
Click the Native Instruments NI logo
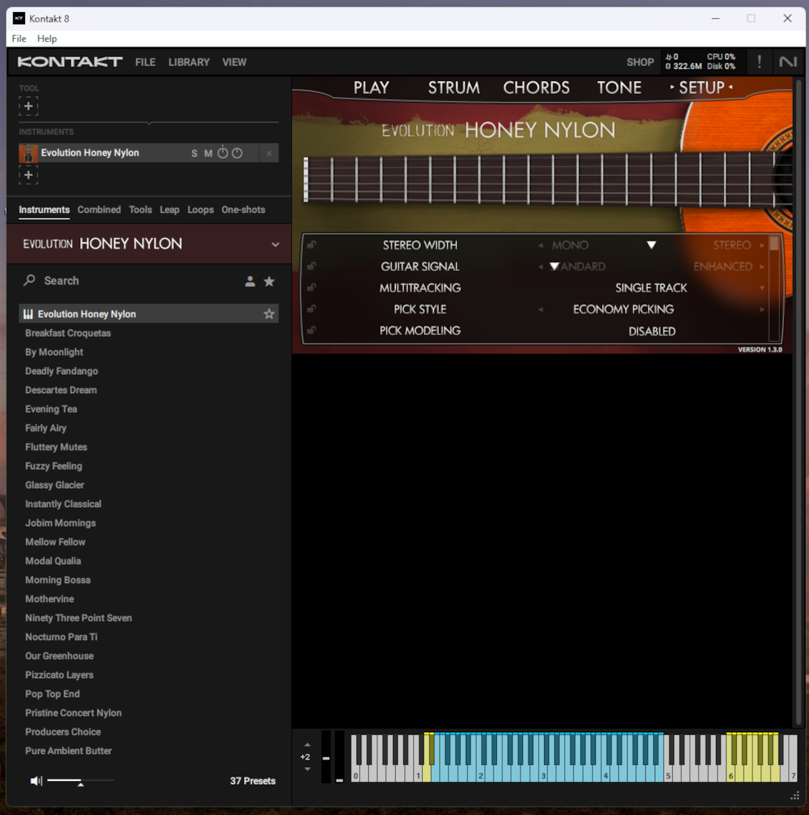click(787, 62)
